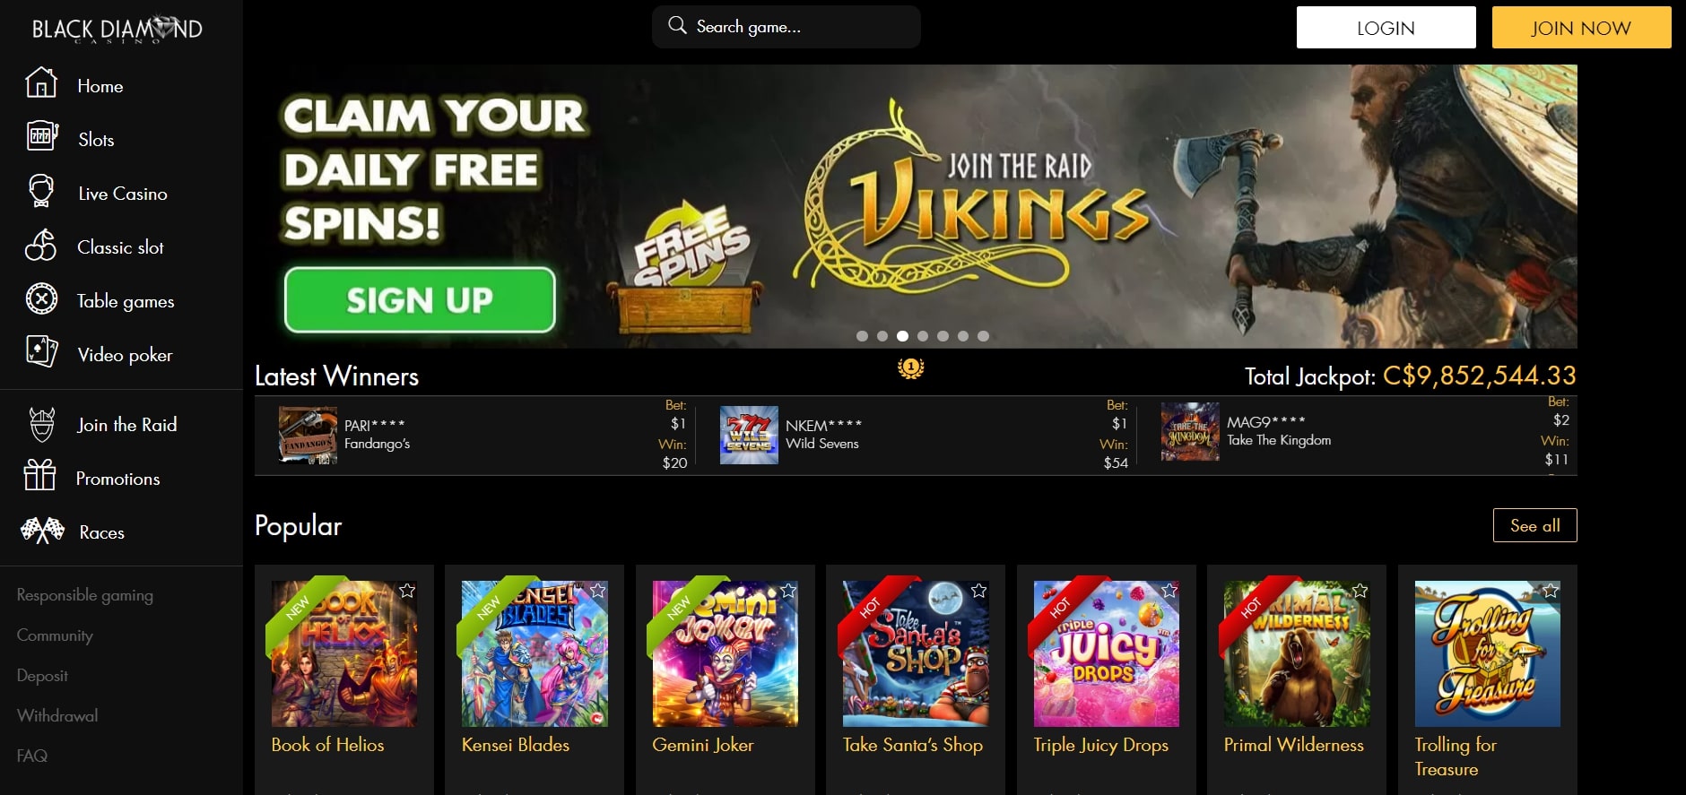Click the green SIGN UP button
The width and height of the screenshot is (1686, 795).
coord(420,299)
